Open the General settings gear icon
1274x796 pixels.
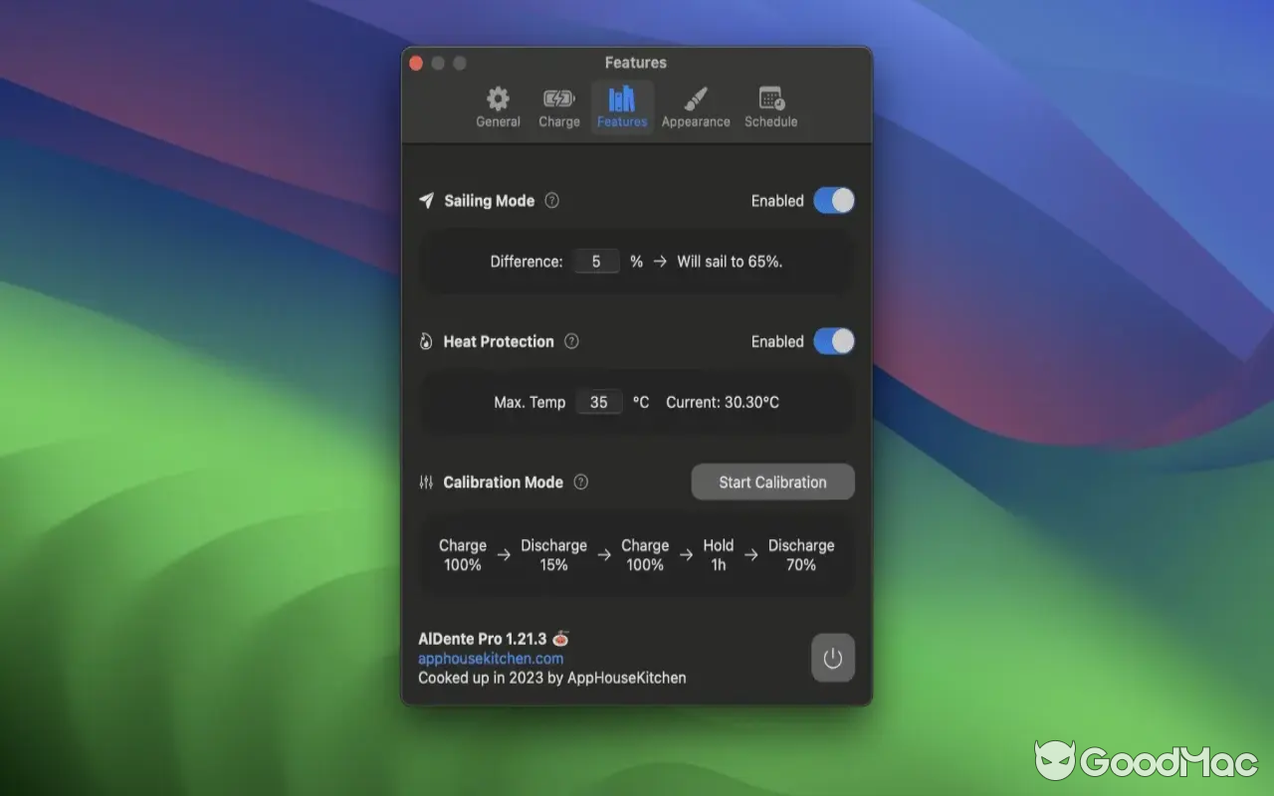coord(498,99)
